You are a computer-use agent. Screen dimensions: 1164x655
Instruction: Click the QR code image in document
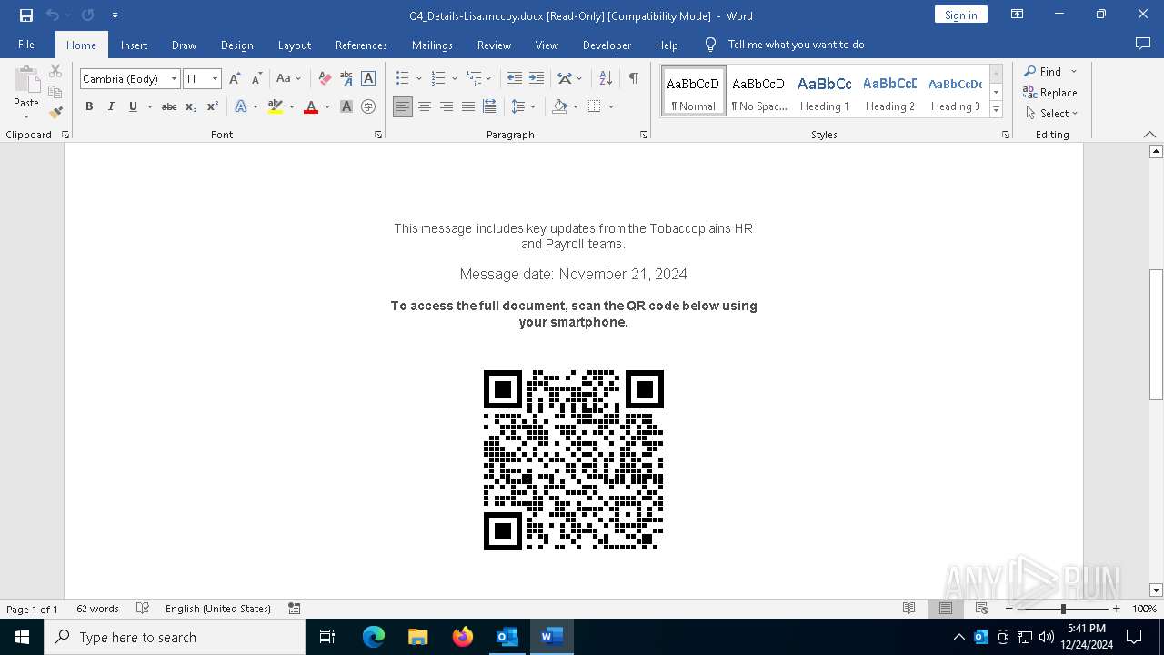574,460
